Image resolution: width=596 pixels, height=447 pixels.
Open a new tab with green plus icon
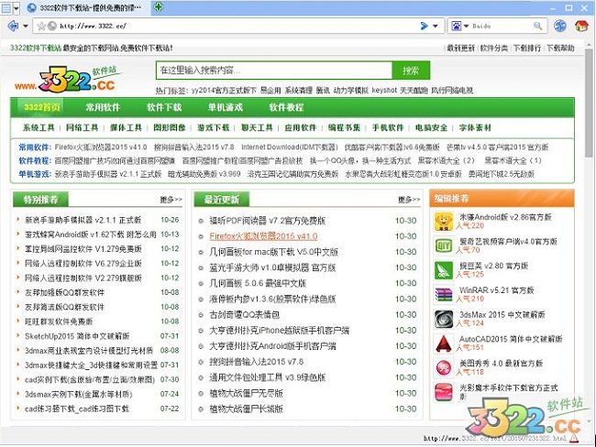(x=159, y=6)
